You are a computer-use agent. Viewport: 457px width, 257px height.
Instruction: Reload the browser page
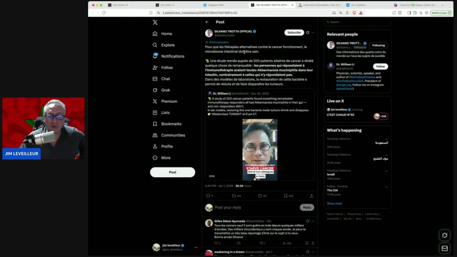[x=104, y=13]
